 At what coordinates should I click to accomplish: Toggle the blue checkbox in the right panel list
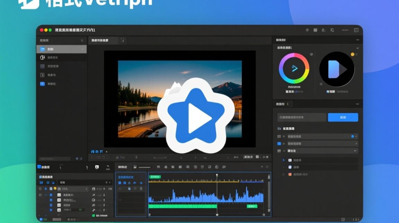(x=279, y=144)
